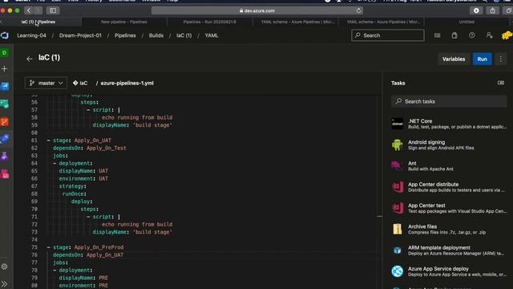The height and width of the screenshot is (289, 513).
Task: Open the Azure DevOps home logo
Action: pyautogui.click(x=5, y=35)
